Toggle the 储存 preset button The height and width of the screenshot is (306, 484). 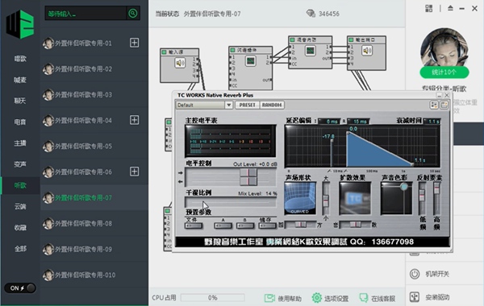tap(267, 226)
